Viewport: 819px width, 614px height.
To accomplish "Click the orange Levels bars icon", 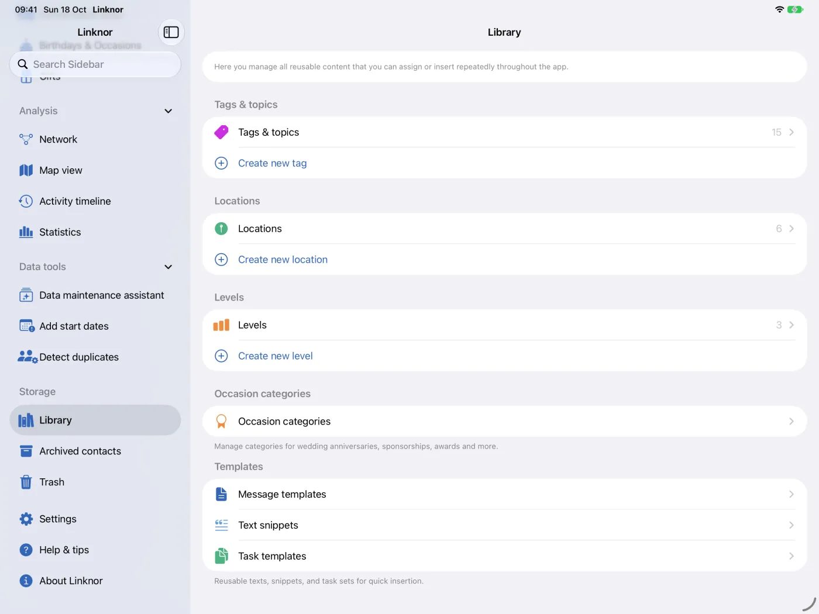I will (x=221, y=325).
